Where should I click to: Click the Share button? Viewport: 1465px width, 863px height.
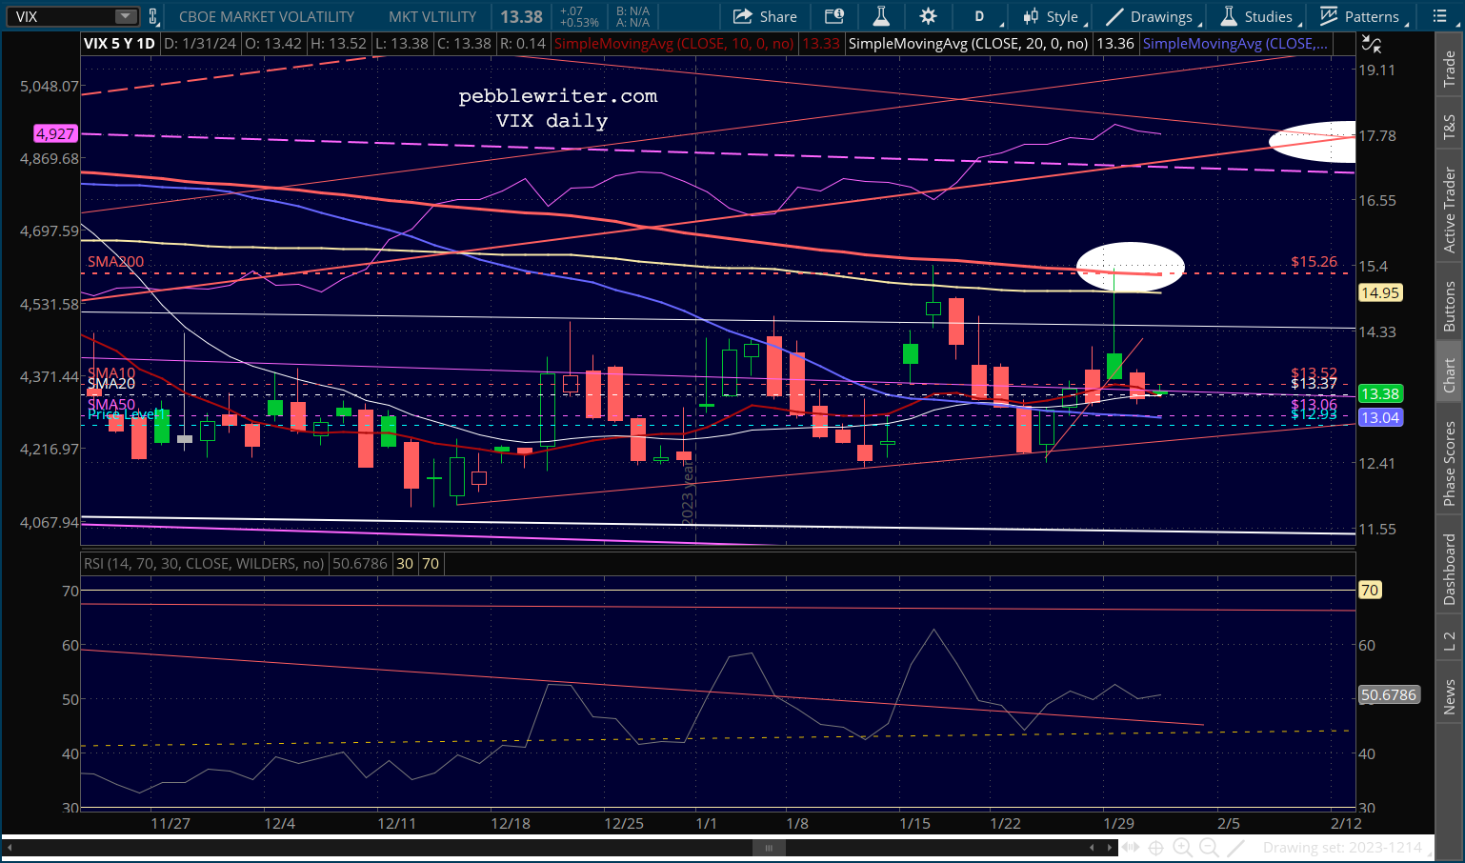[x=766, y=16]
